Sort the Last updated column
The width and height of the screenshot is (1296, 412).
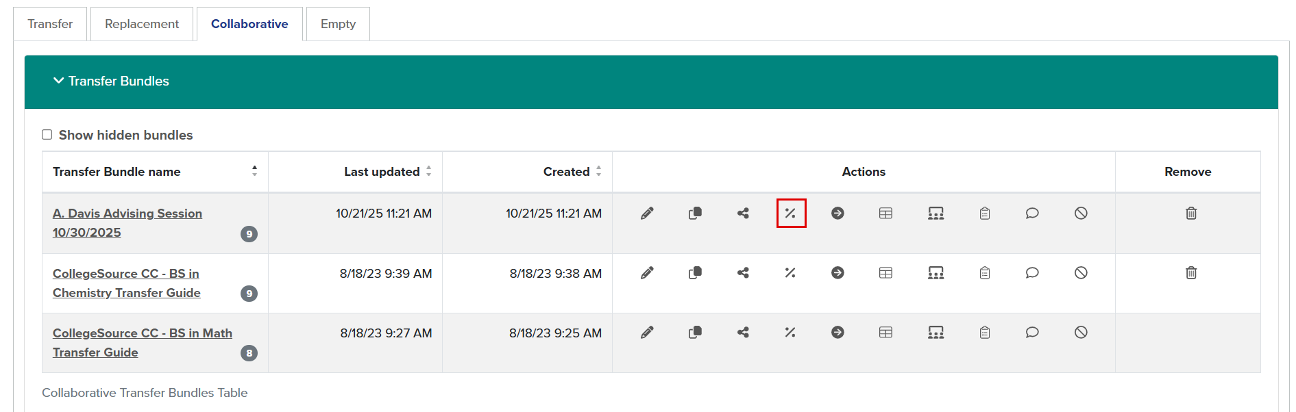click(x=429, y=171)
